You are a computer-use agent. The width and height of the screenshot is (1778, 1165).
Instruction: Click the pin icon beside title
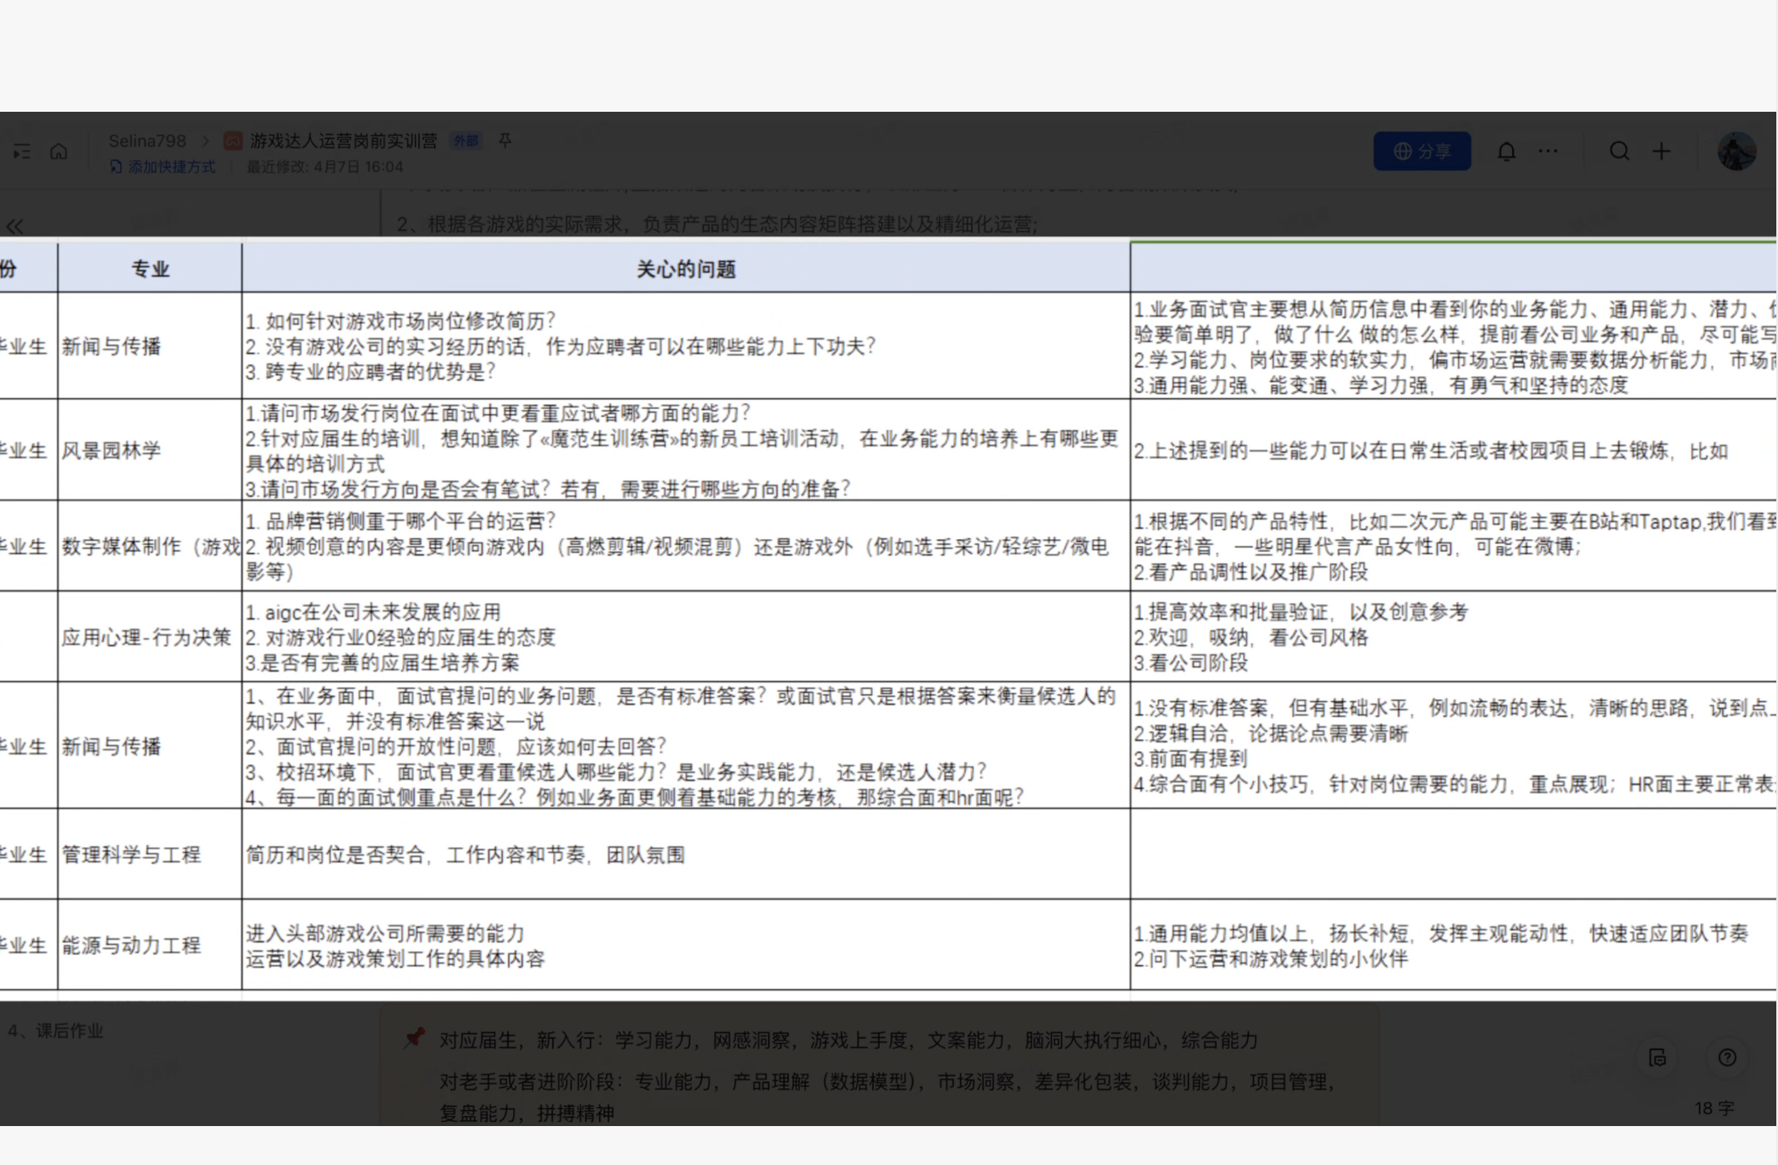(505, 141)
